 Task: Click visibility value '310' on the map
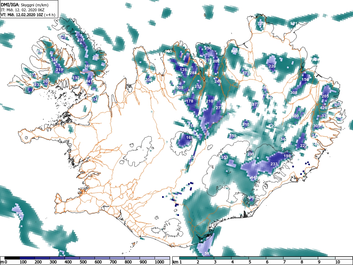coord(246,124)
